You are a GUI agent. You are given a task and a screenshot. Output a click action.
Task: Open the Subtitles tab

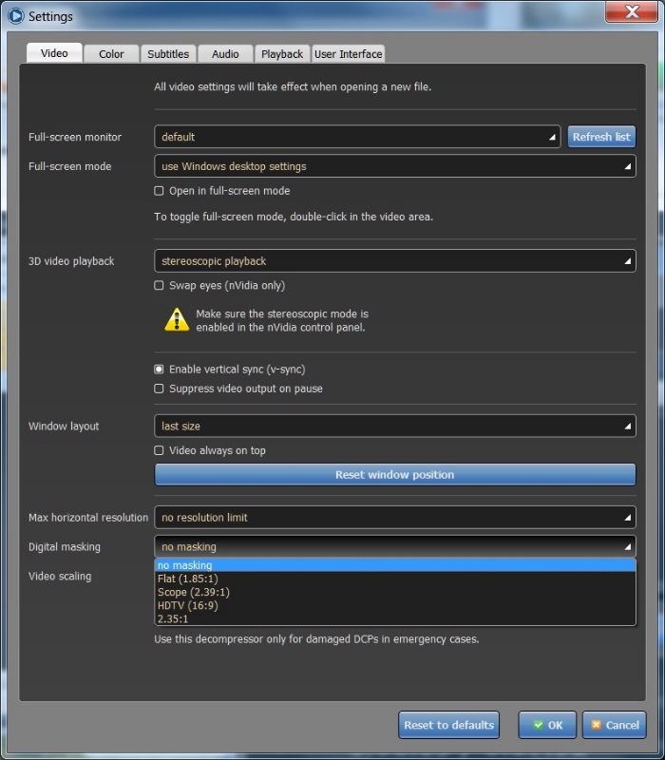pos(168,54)
